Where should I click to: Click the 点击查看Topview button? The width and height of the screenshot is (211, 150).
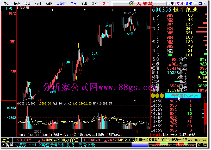click(x=183, y=96)
